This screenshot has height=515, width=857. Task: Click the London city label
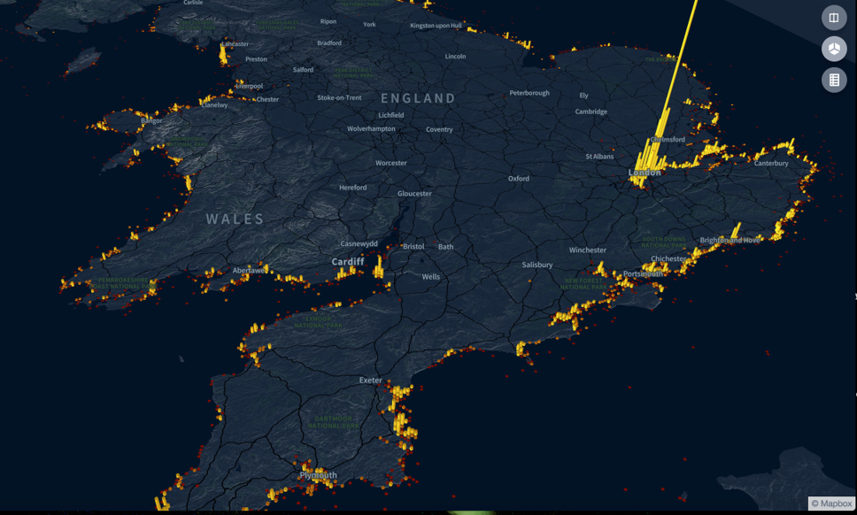coord(645,173)
